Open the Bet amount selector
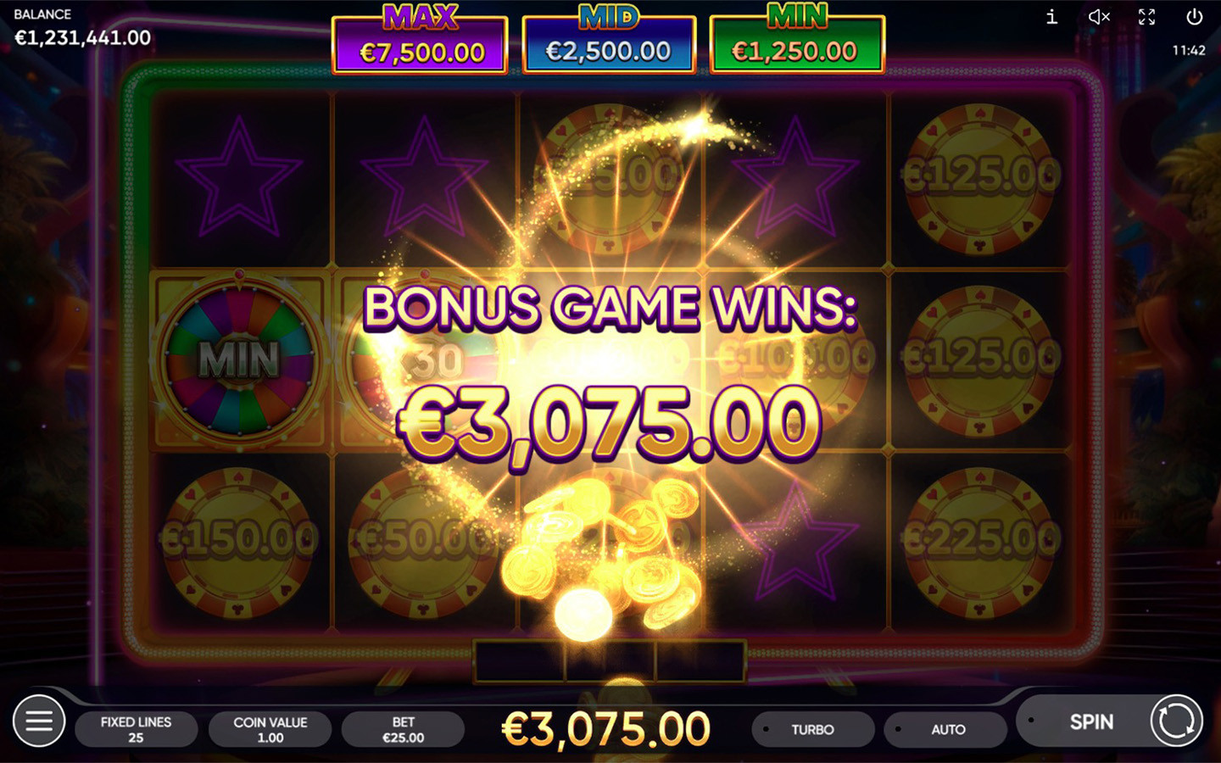Screen dimensions: 1221x763 click(x=404, y=729)
